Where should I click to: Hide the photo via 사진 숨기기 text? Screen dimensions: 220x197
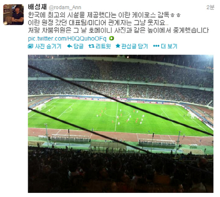click(x=48, y=46)
